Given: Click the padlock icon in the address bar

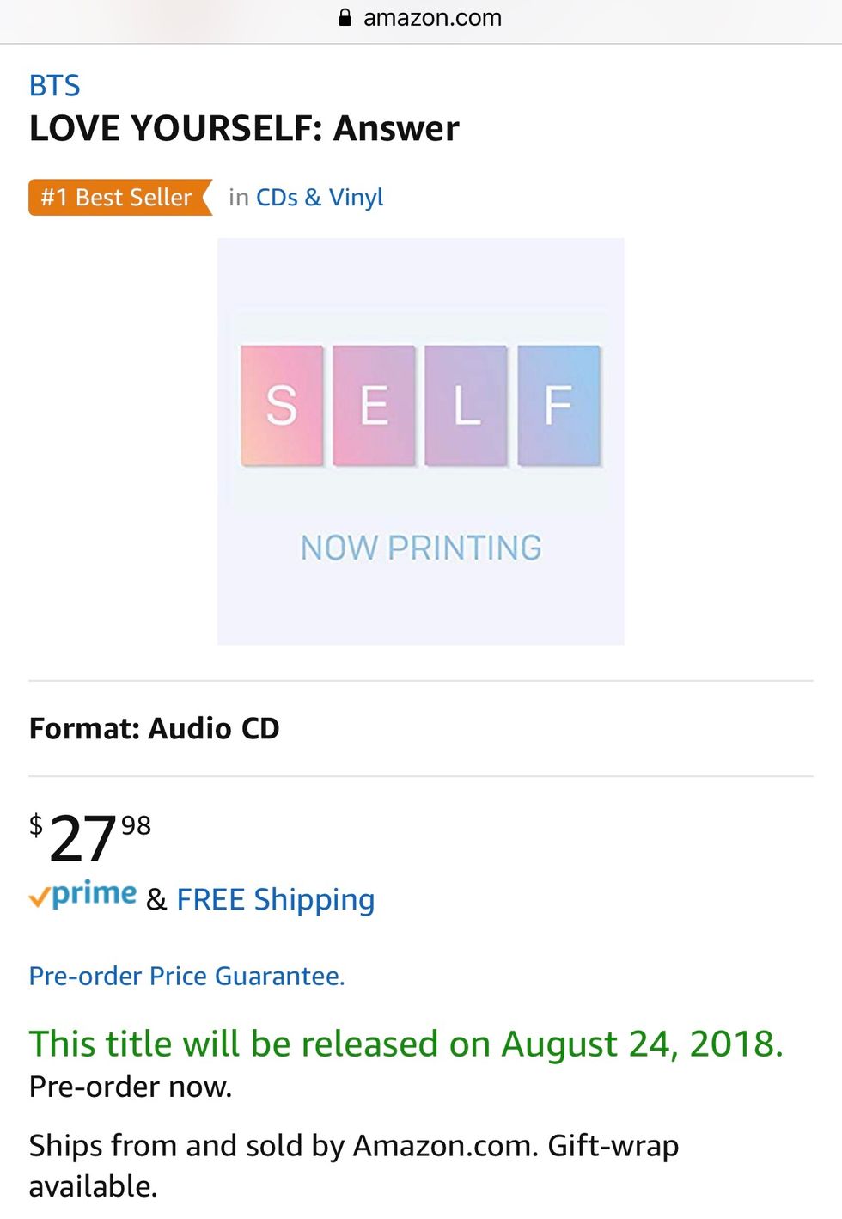Looking at the screenshot, I should (345, 18).
